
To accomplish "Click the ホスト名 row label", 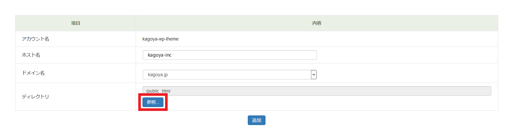I will pyautogui.click(x=31, y=55).
